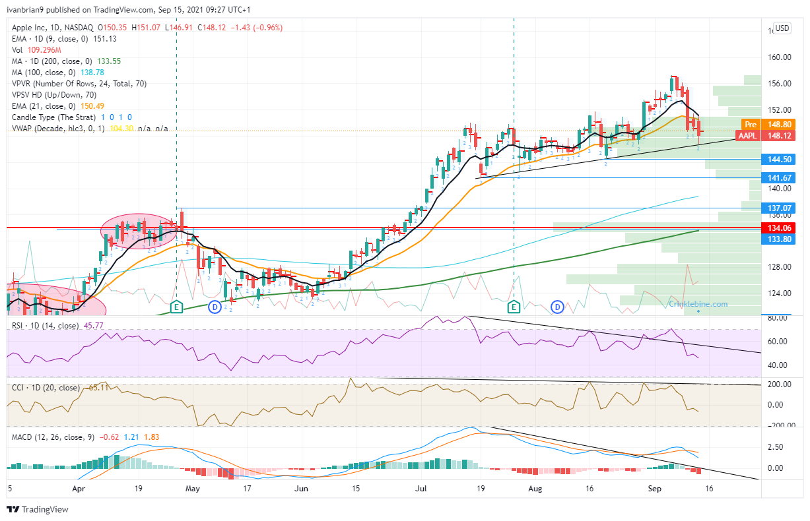Click the Sep label on time axis
The width and height of the screenshot is (810, 521).
[654, 489]
